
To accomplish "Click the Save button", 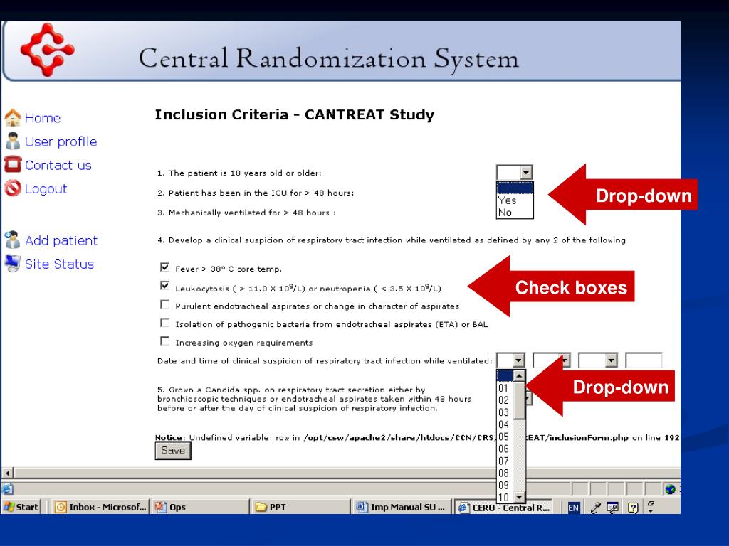I will tap(173, 450).
